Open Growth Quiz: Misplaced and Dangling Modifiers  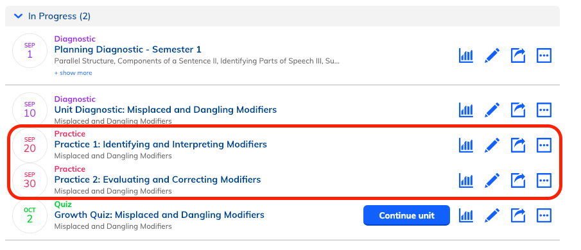tap(159, 215)
